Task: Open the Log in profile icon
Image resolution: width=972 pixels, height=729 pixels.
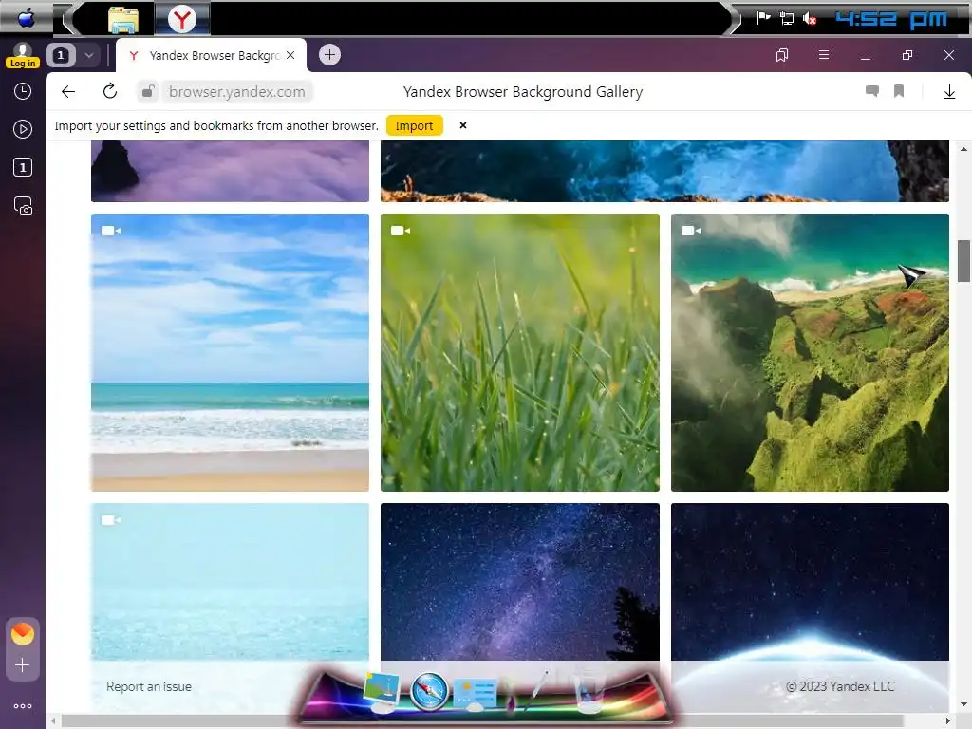Action: coord(23,55)
